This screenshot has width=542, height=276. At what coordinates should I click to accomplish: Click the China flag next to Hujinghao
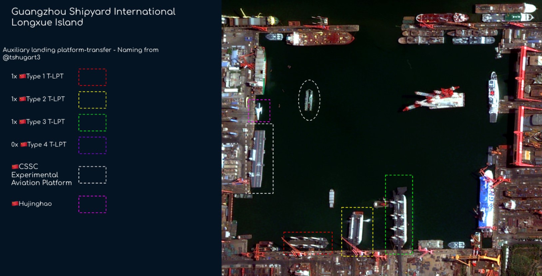pos(15,203)
